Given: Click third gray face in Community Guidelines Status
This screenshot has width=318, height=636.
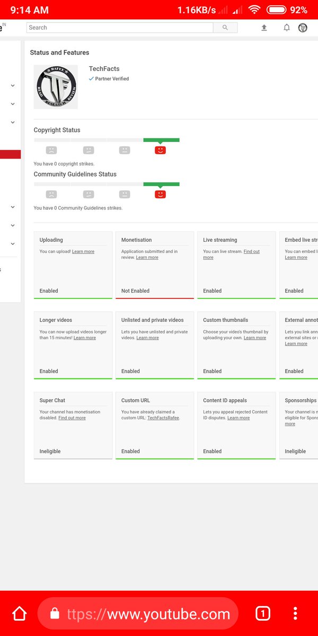Looking at the screenshot, I should (x=125, y=195).
